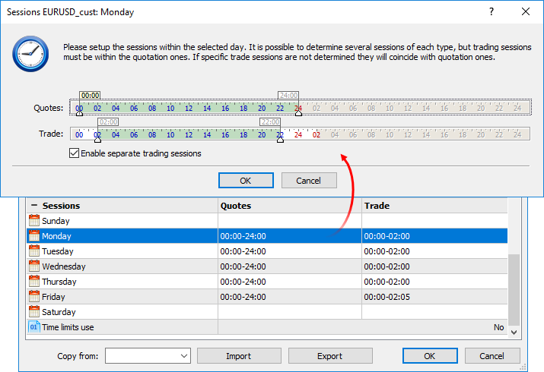This screenshot has width=544, height=372.
Task: Open the Copy from dropdown
Action: click(148, 356)
